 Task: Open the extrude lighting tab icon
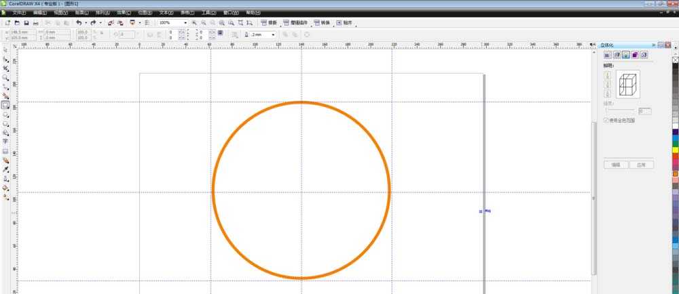[625, 55]
